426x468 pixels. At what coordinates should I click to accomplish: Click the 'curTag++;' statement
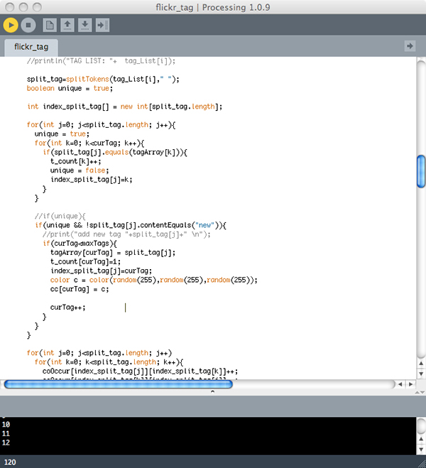(67, 308)
